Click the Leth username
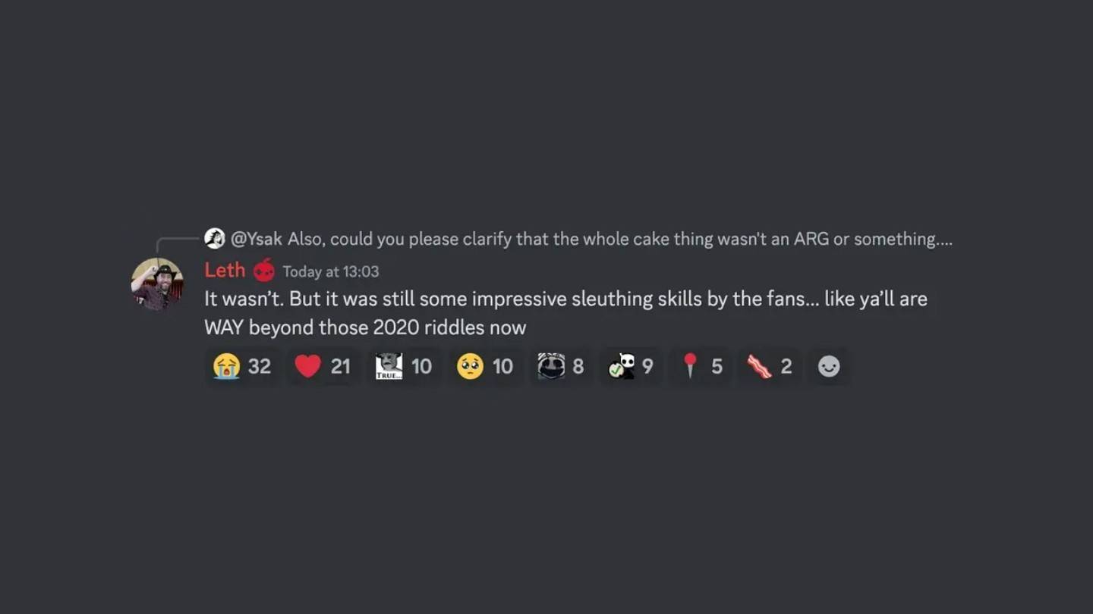Image resolution: width=1093 pixels, height=614 pixels. tap(224, 270)
